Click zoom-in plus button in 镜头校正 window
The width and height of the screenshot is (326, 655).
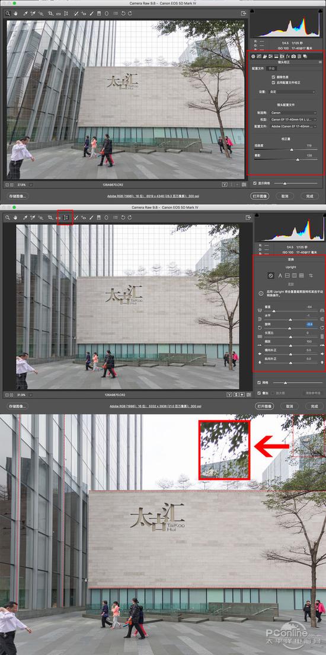(x=11, y=185)
